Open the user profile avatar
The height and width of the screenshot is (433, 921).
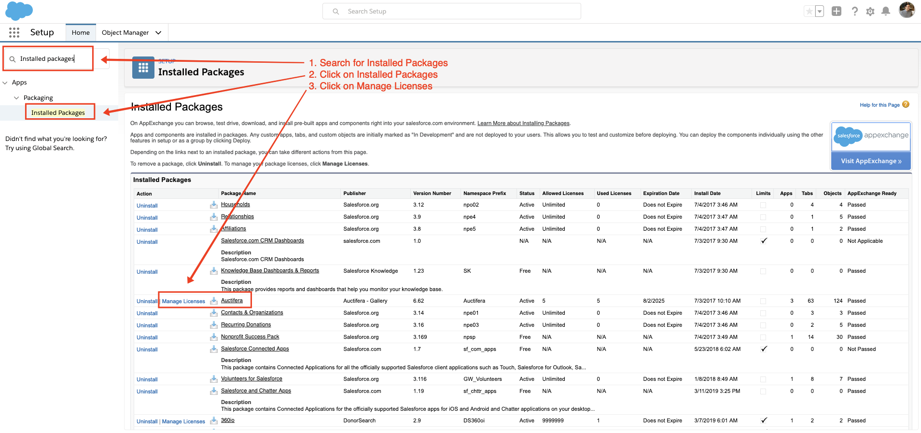coord(907,10)
